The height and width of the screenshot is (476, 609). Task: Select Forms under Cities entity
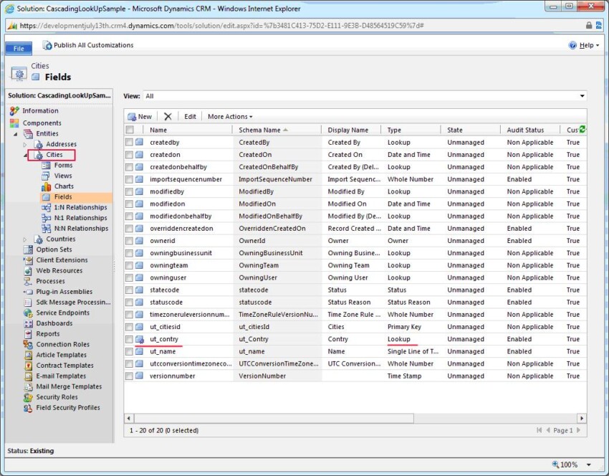pos(63,165)
